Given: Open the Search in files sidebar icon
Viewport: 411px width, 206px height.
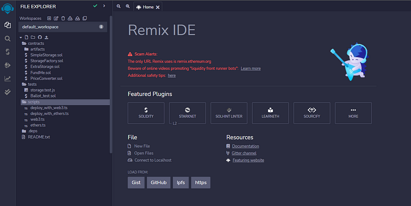Looking at the screenshot, I should coord(7,39).
